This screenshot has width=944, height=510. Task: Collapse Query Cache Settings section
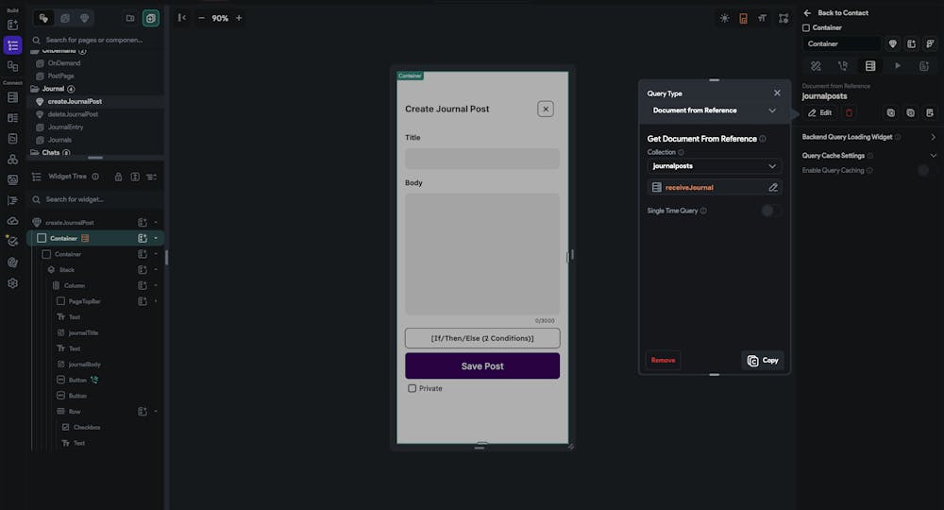[x=933, y=155]
